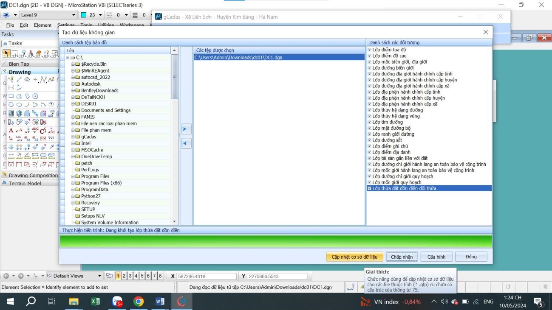This screenshot has height=310, width=552.
Task: Uncheck 'Lớp điểm tọa độ' layer
Action: click(x=369, y=50)
